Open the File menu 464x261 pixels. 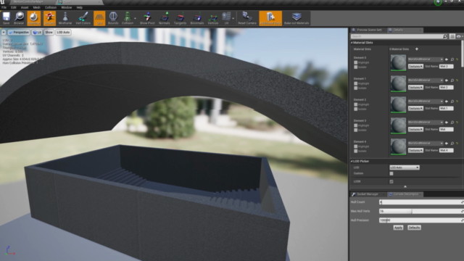(x=4, y=7)
